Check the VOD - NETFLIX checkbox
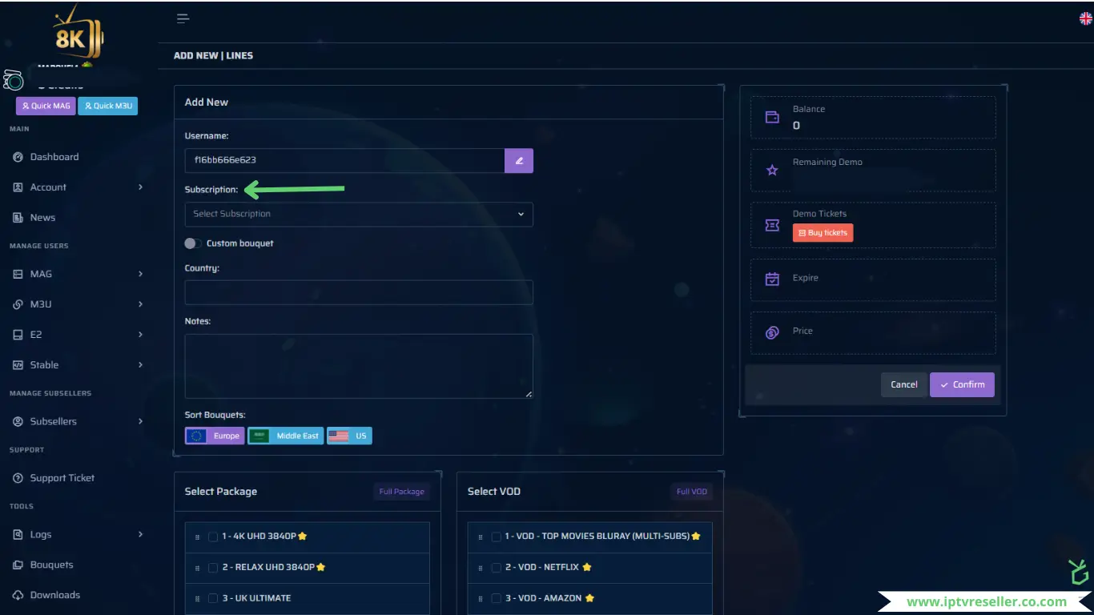This screenshot has width=1094, height=615. [x=497, y=568]
